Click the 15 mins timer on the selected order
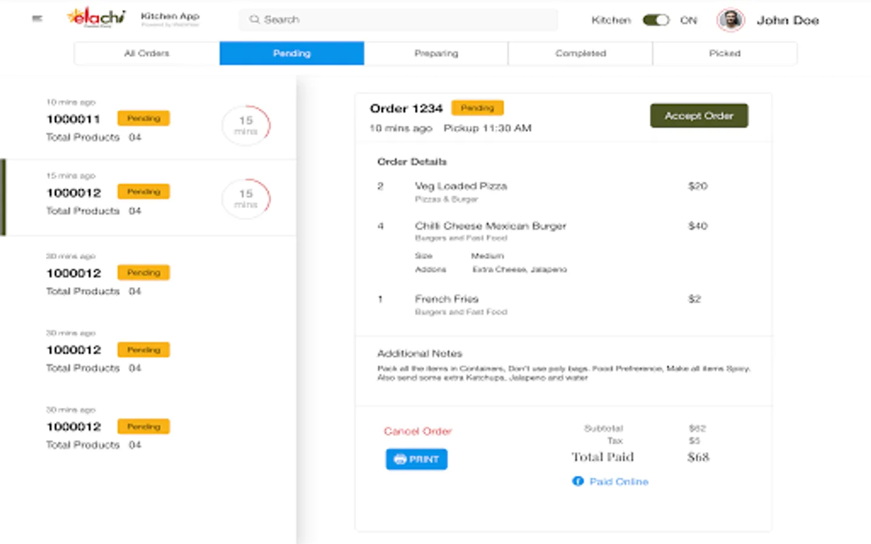Viewport: 871px width, 544px height. click(246, 198)
